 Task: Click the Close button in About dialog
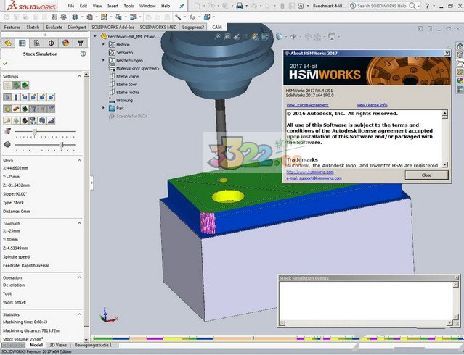(x=426, y=175)
